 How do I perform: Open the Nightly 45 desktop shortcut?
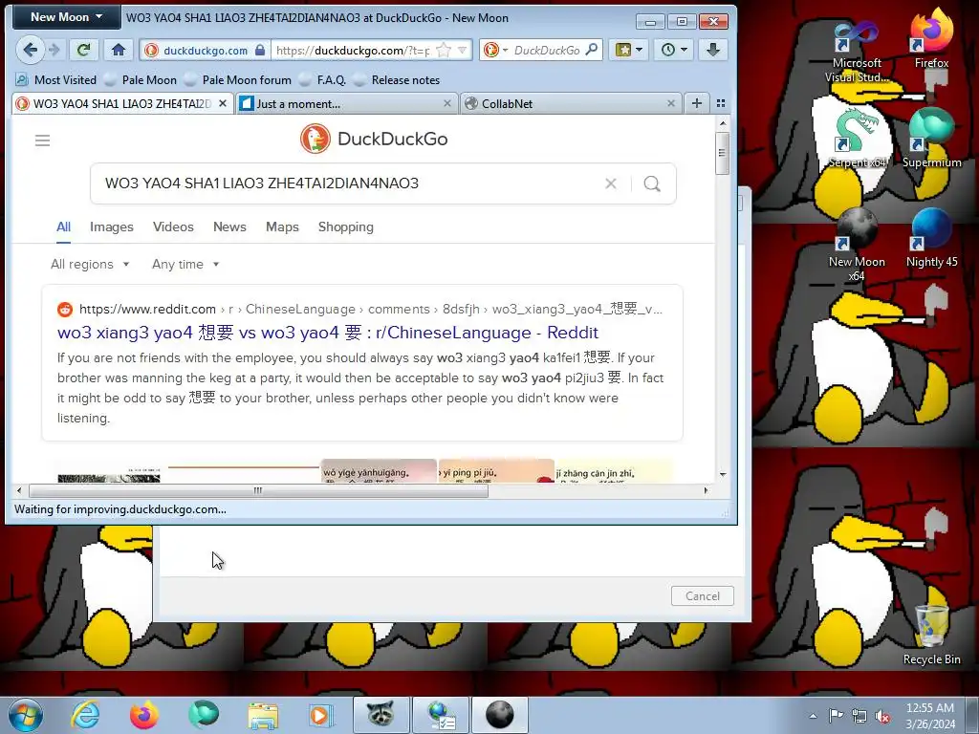(931, 238)
